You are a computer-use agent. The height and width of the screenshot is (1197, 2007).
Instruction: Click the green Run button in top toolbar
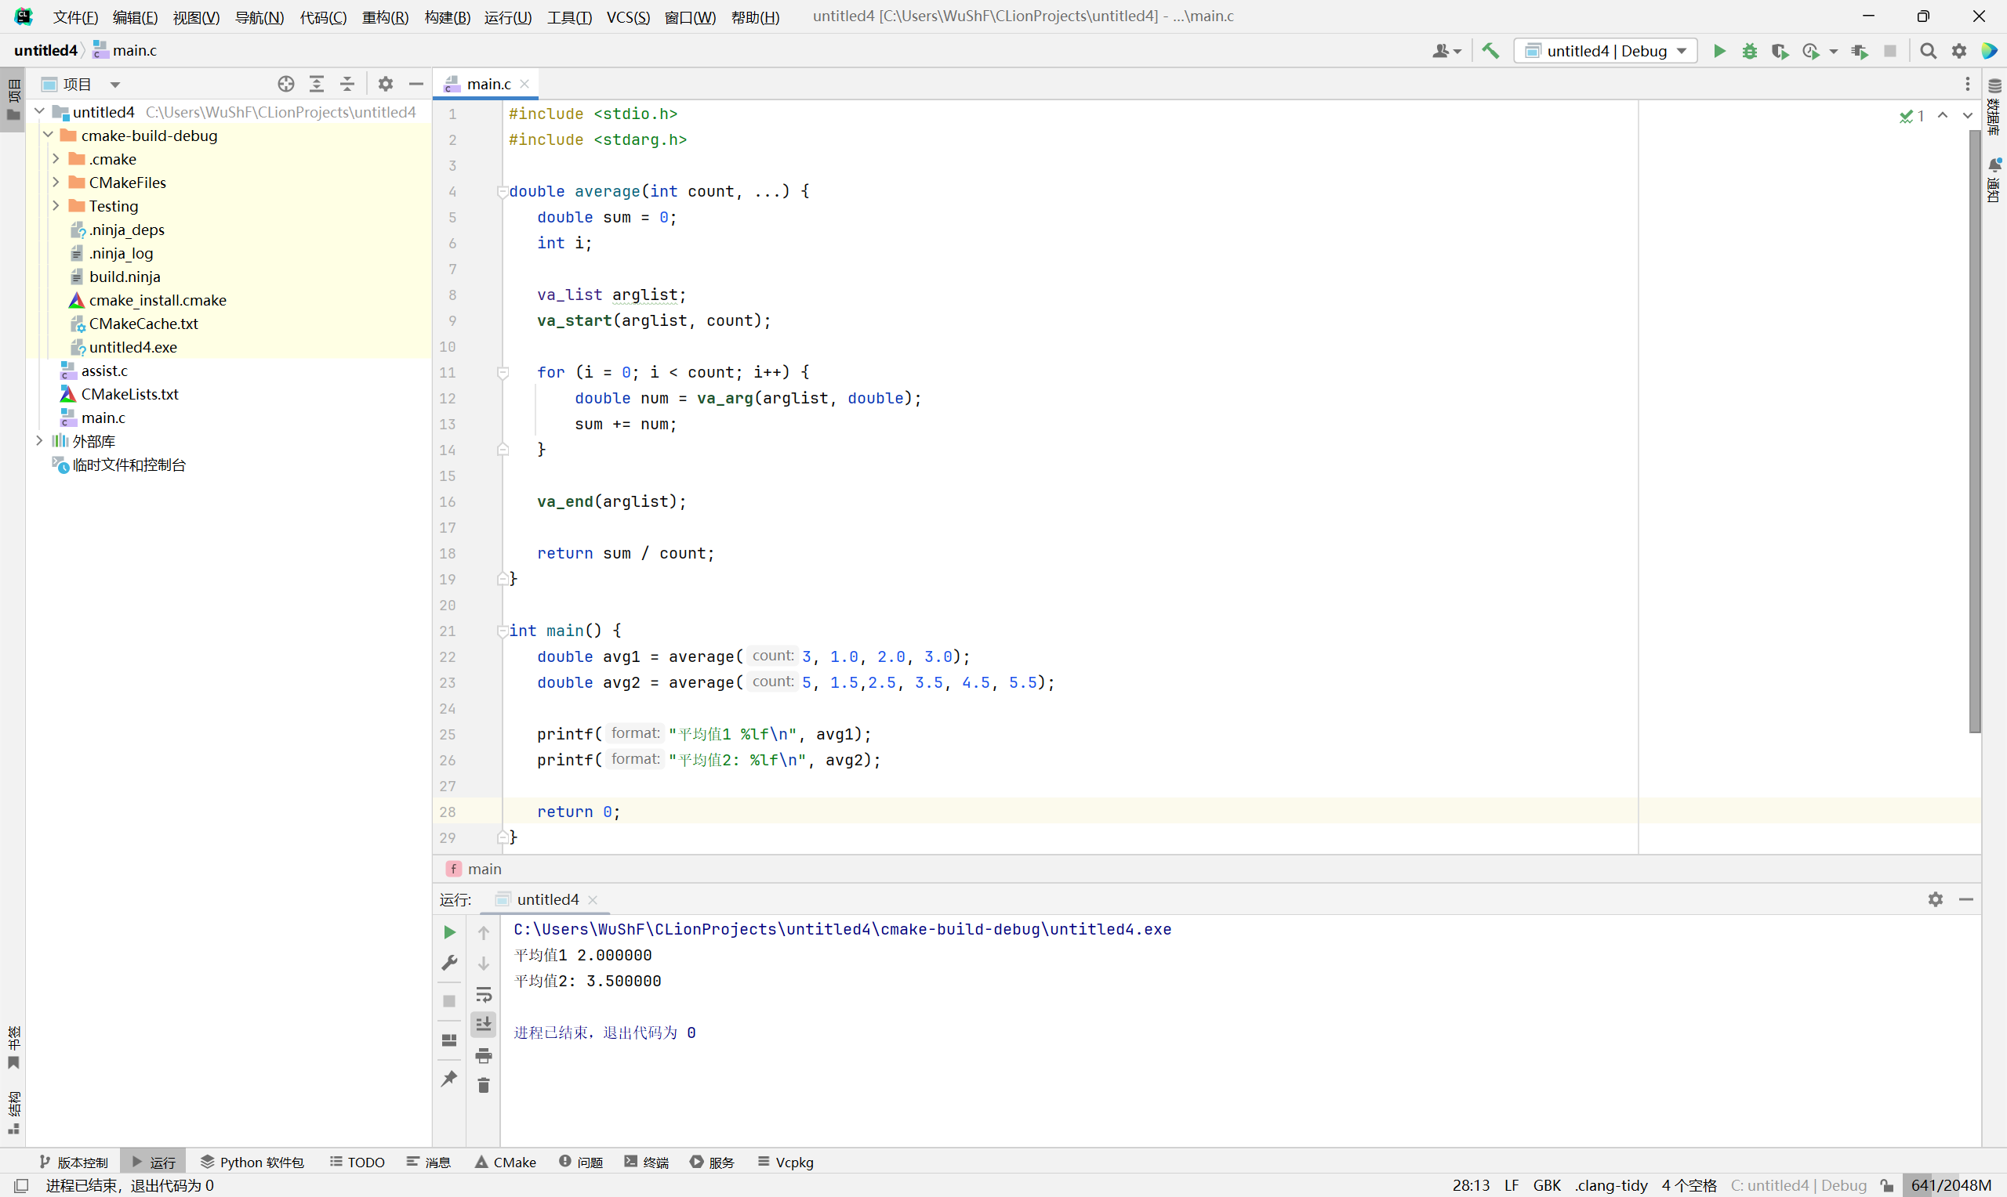1719,51
